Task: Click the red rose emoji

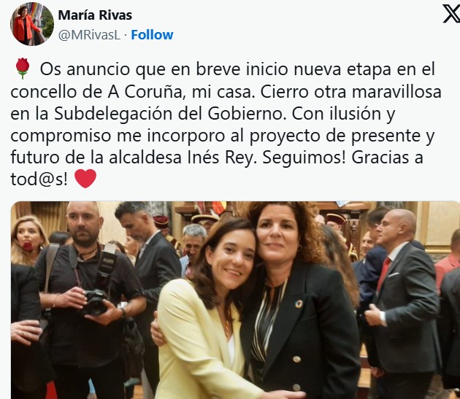Action: (23, 69)
